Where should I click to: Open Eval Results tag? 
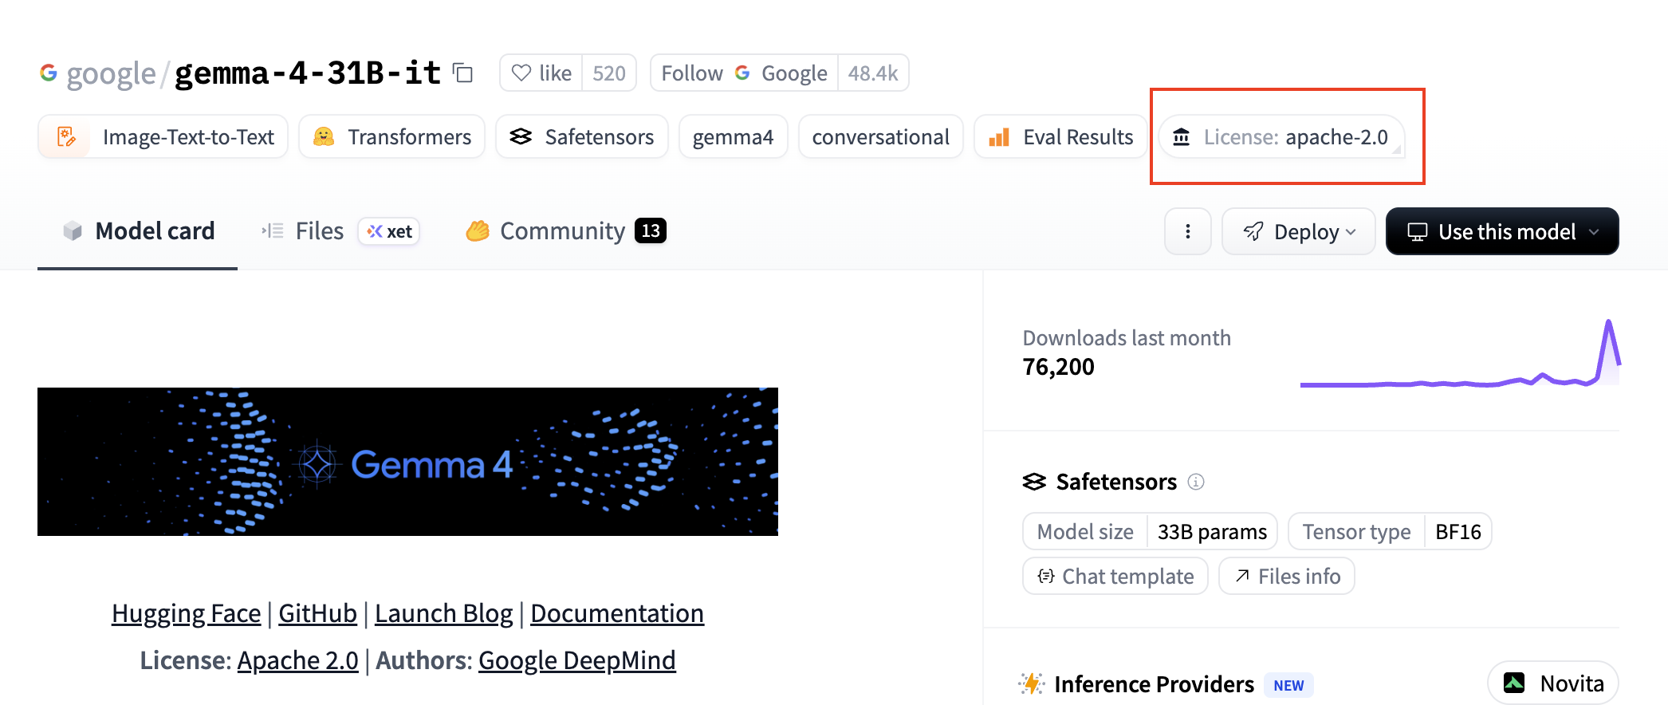pyautogui.click(x=1061, y=137)
